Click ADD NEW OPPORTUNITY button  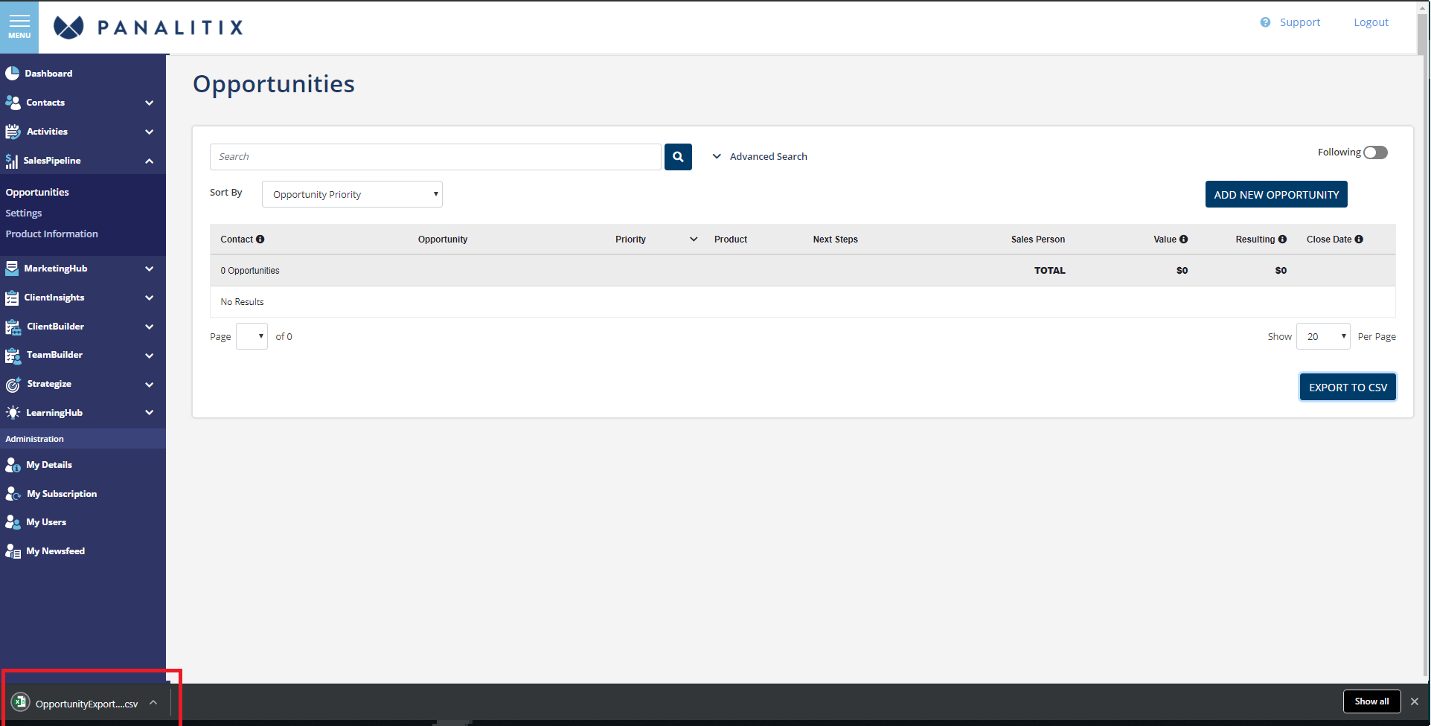(1276, 194)
